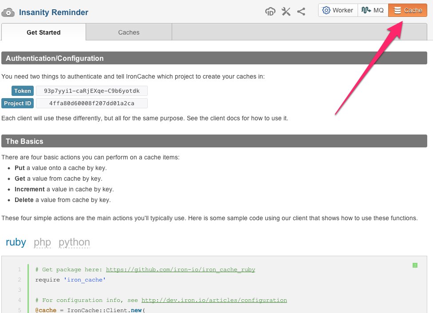Viewport: 433px width, 313px height.
Task: Click the require 'iron_cache' code line
Action: coord(71,280)
